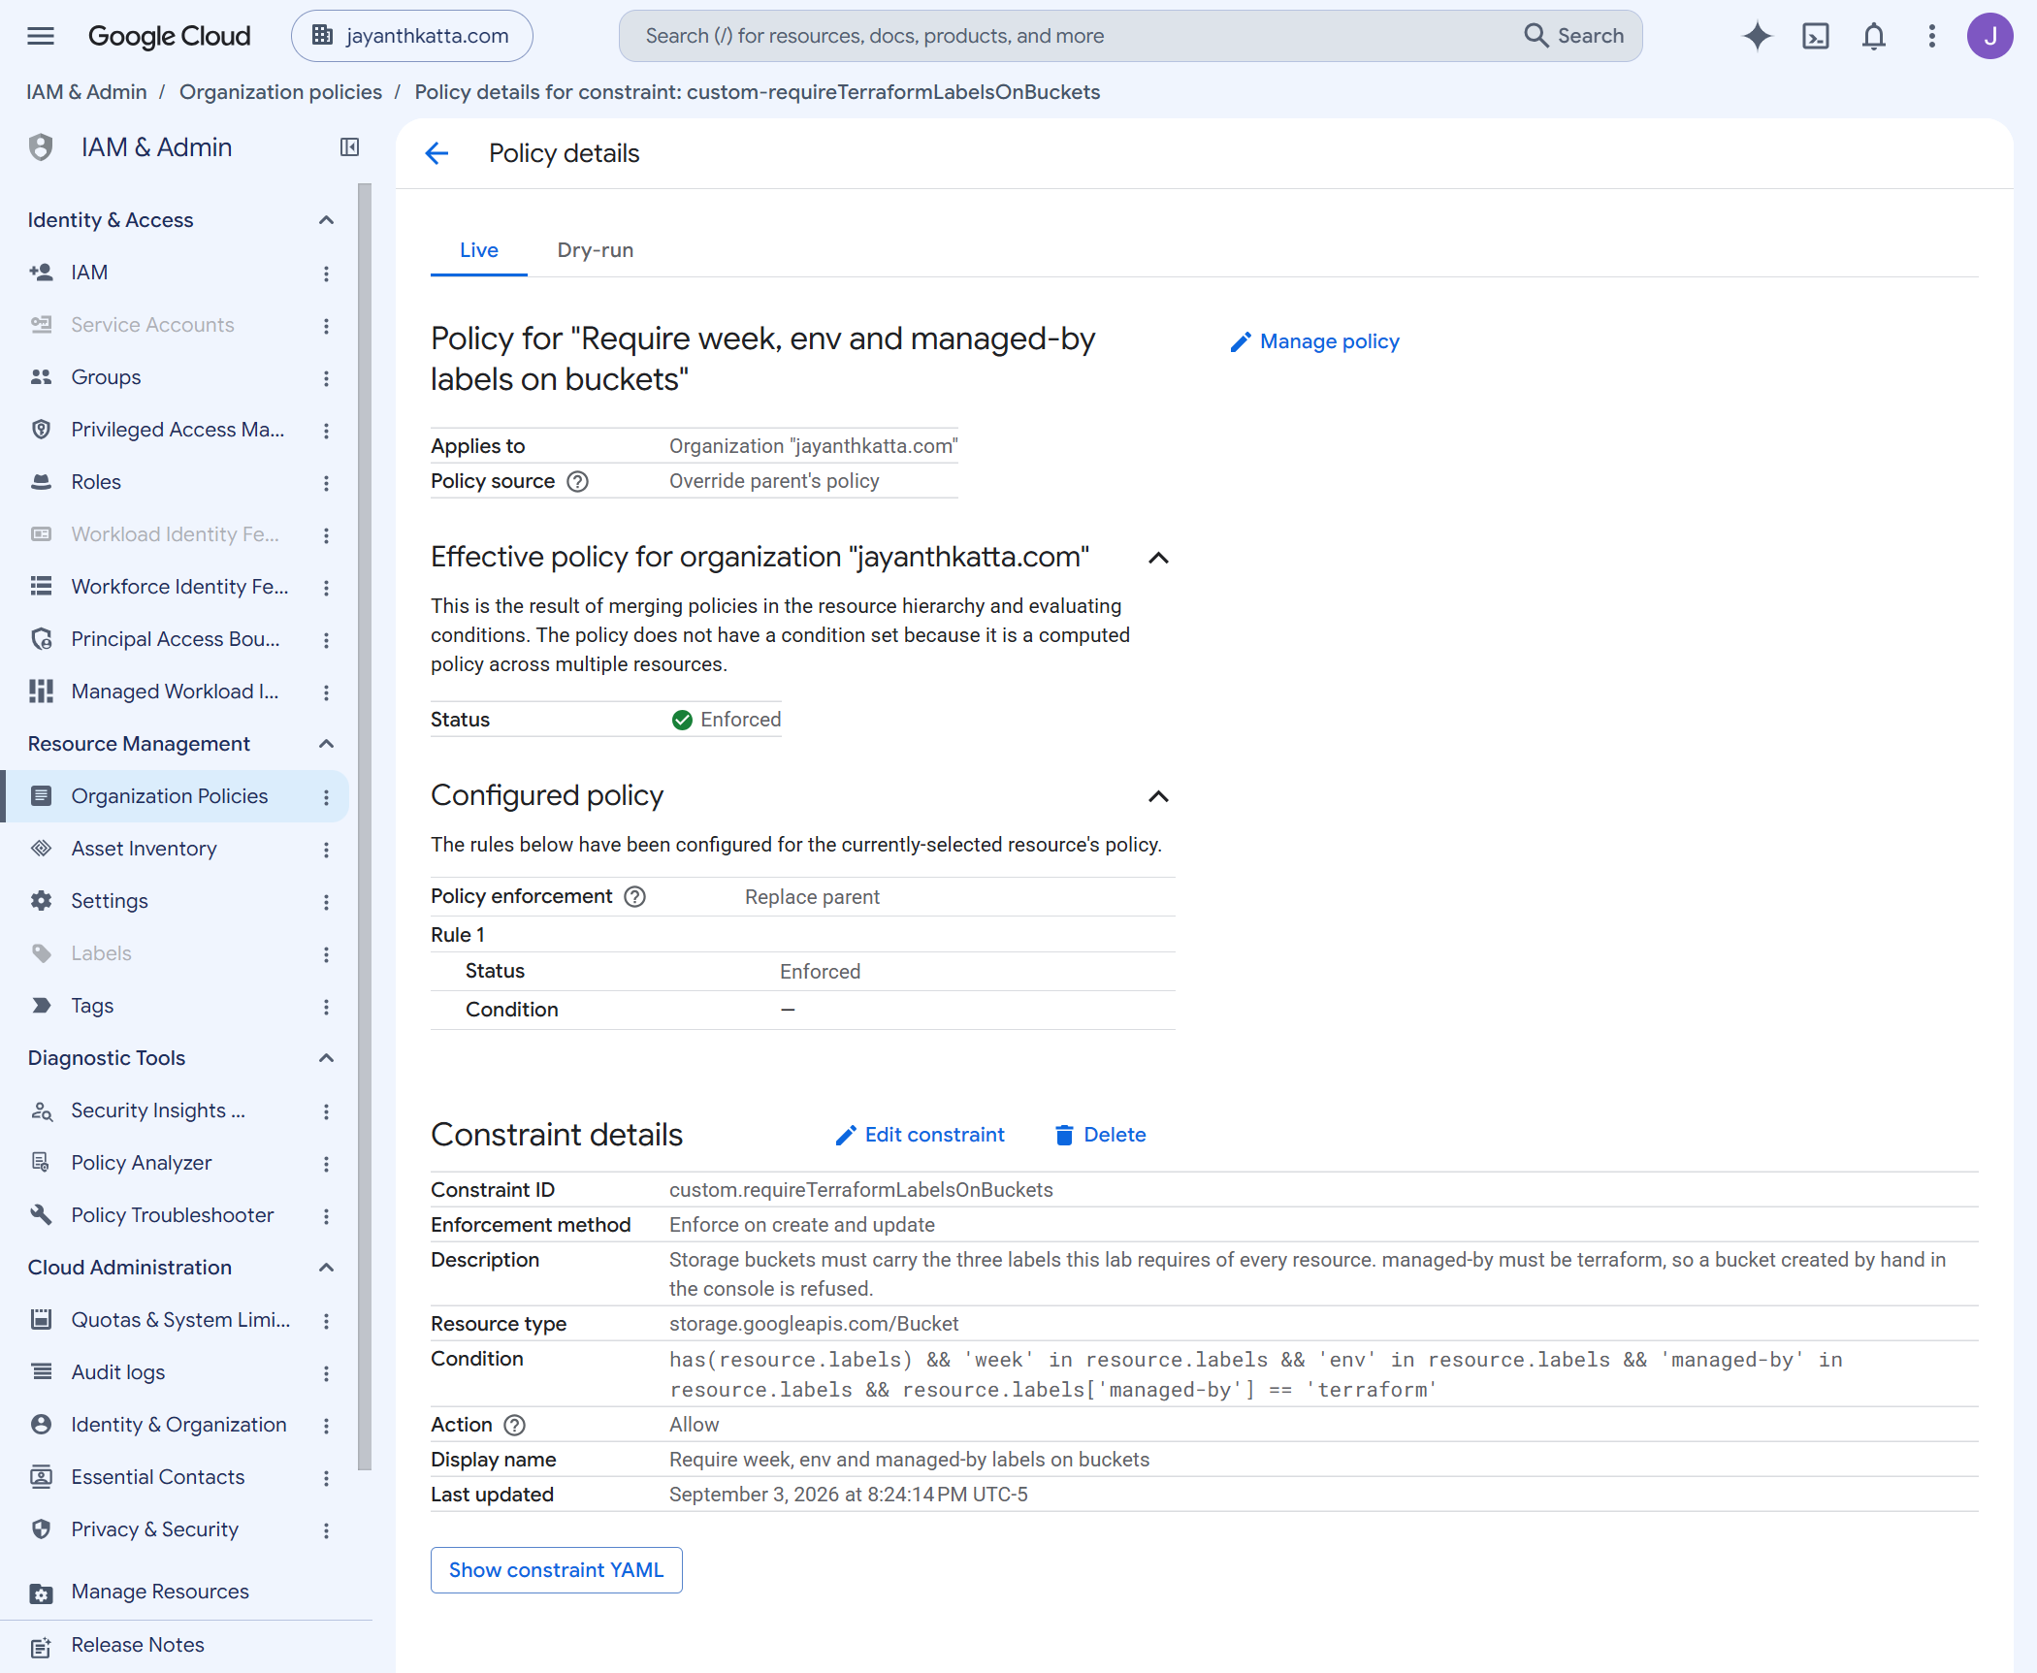Collapse the Diagnostic Tools section
Image resolution: width=2037 pixels, height=1673 pixels.
pos(326,1058)
